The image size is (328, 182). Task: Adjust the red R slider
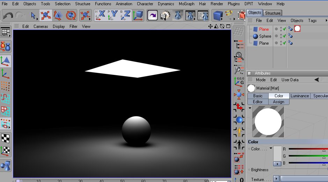coord(308,149)
